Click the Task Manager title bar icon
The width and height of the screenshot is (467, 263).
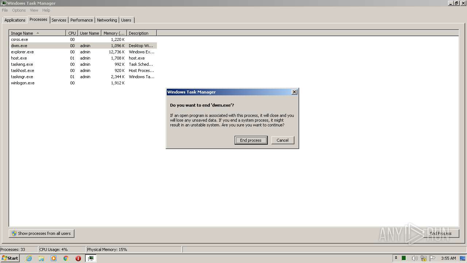tap(4, 3)
